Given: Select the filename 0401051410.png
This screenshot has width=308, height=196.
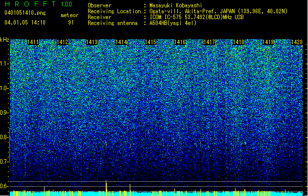Looking at the screenshot, I should [25, 13].
